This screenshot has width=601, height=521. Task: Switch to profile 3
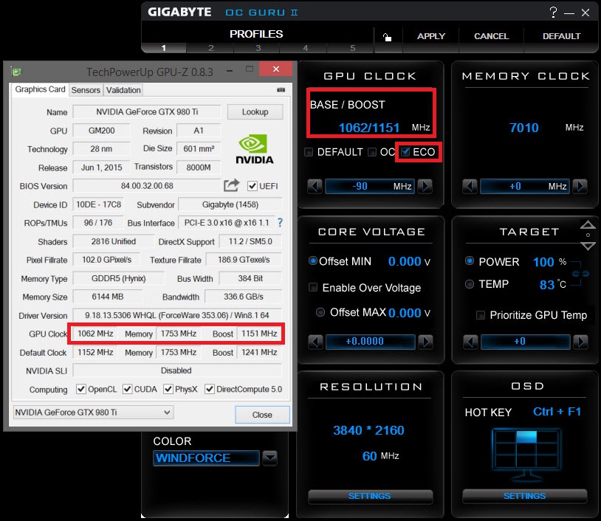258,48
